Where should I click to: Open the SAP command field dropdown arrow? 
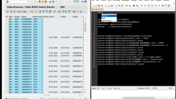28,2
